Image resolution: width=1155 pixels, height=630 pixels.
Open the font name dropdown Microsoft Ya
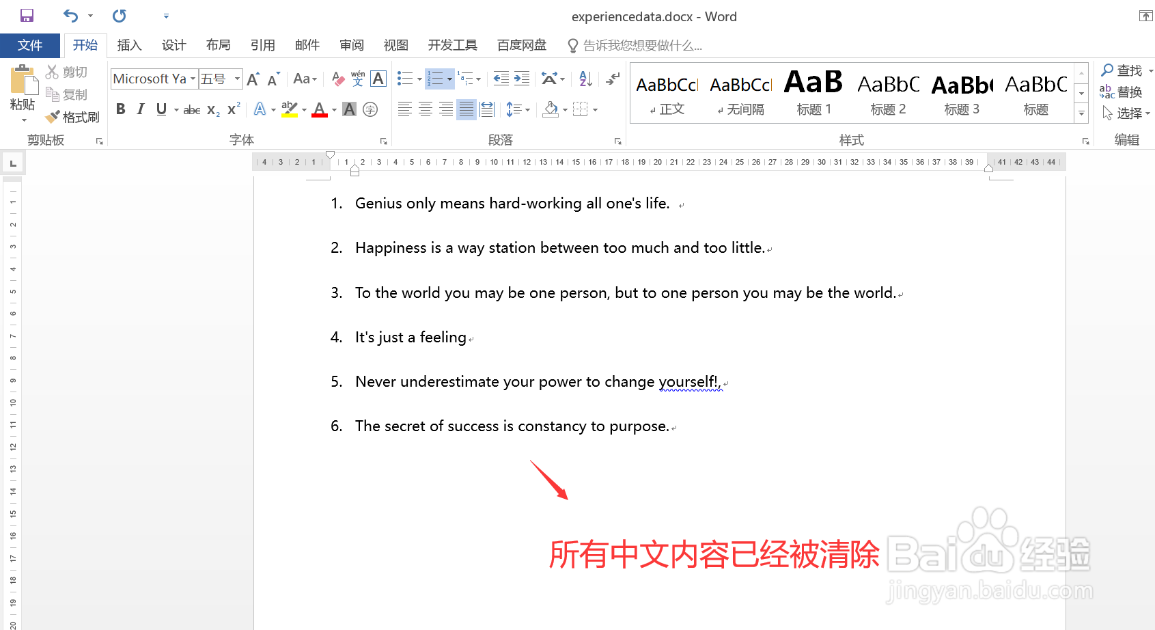[193, 79]
